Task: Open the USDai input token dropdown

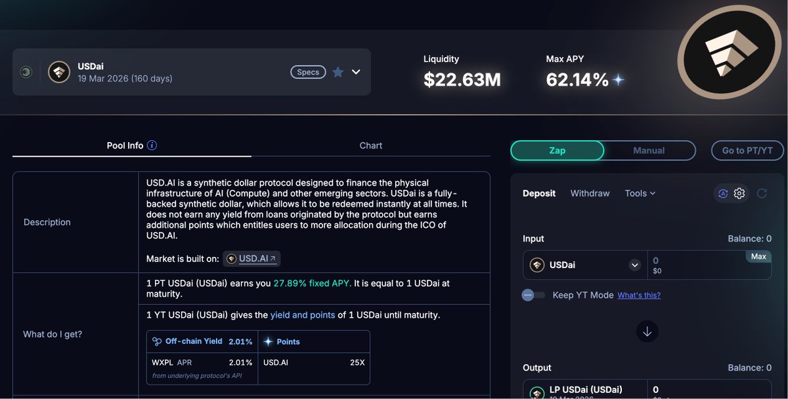Action: (x=634, y=265)
